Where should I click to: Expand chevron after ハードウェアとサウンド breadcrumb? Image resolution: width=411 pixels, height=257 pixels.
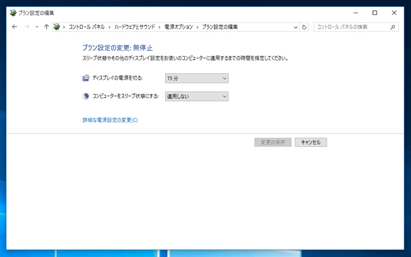point(160,27)
